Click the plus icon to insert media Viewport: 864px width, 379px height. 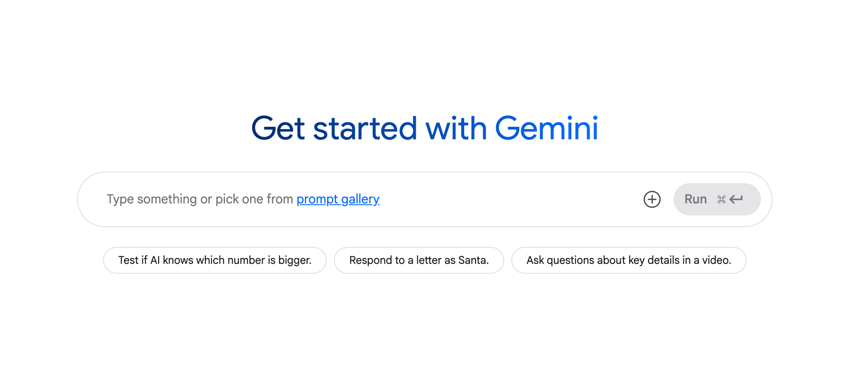[x=652, y=199]
